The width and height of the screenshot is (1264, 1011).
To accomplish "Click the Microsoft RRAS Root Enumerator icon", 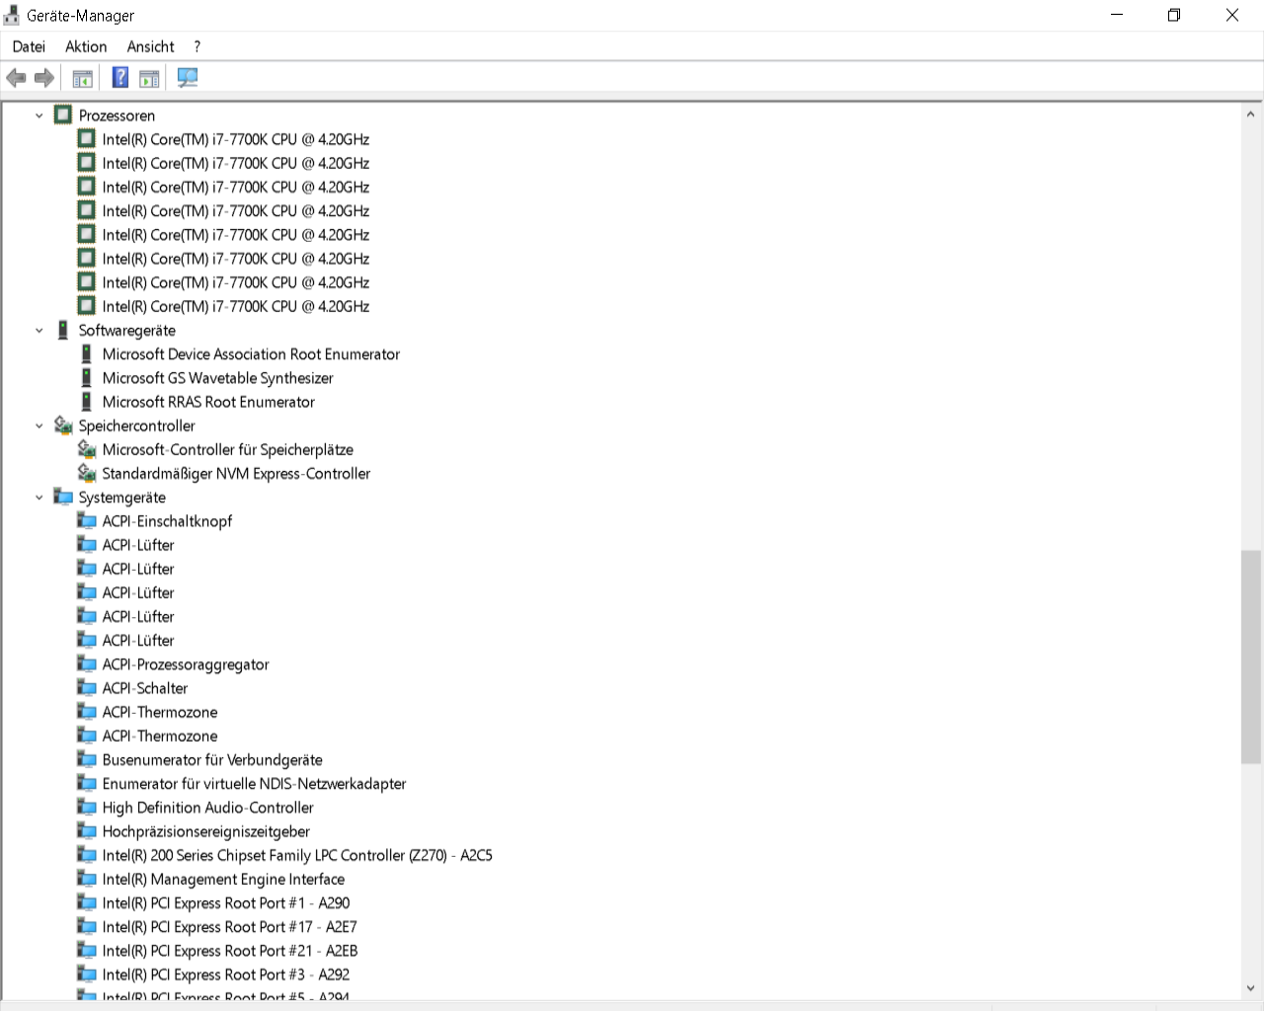I will (87, 402).
